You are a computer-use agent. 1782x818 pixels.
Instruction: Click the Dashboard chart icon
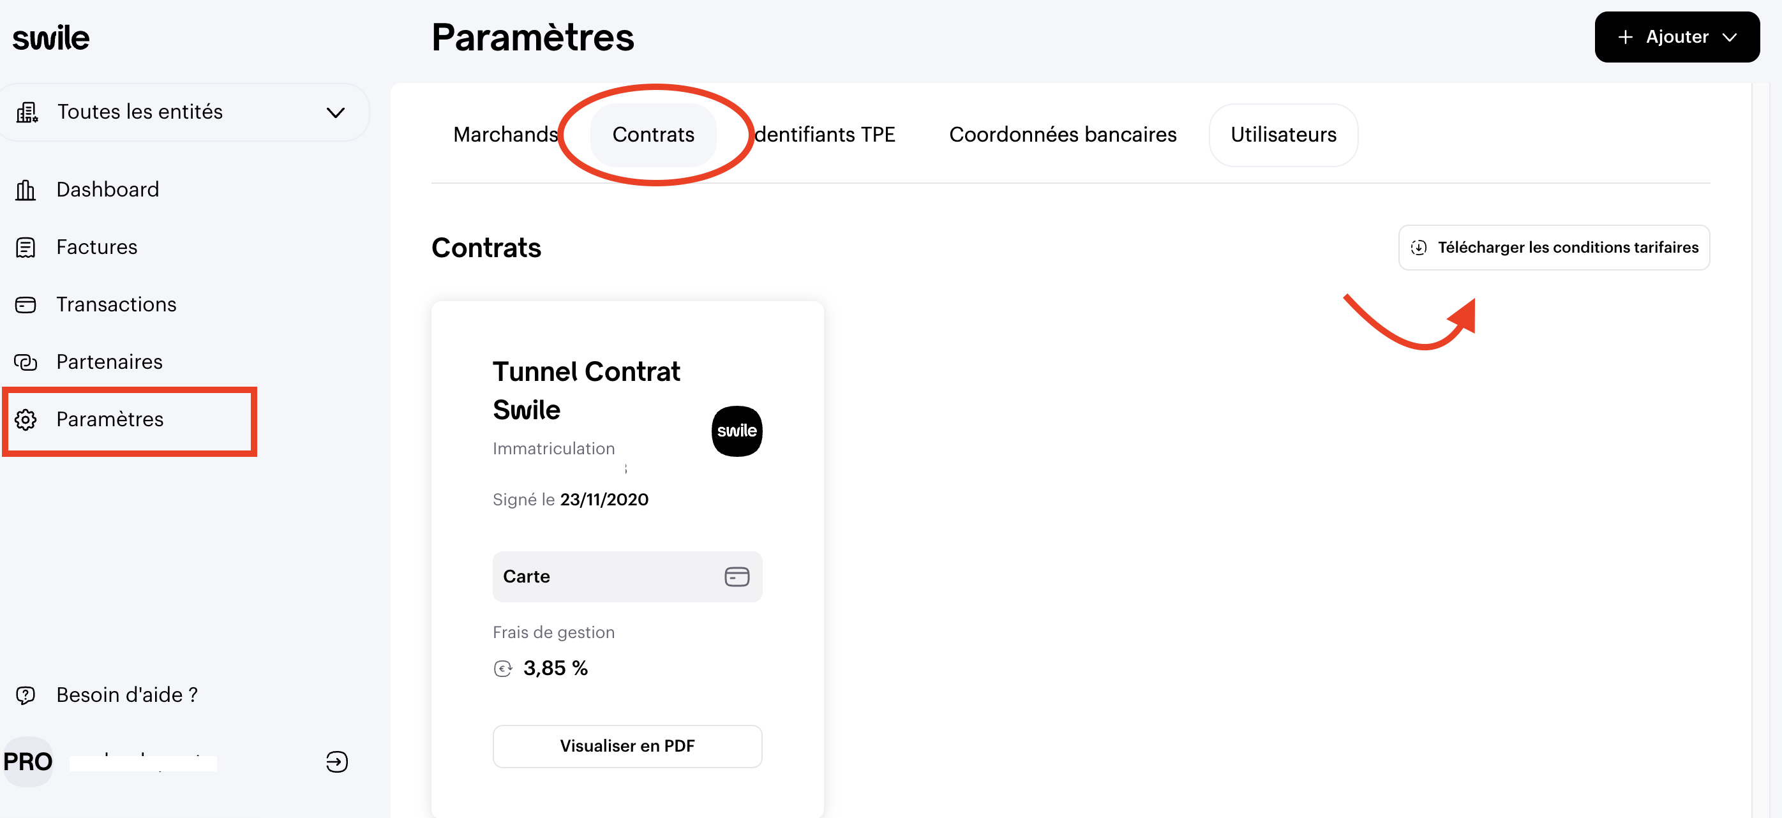tap(26, 190)
